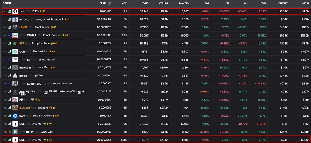Click the DYN2 badge on the GLOW row
This screenshot has width=311, height=143.
click(x=23, y=132)
